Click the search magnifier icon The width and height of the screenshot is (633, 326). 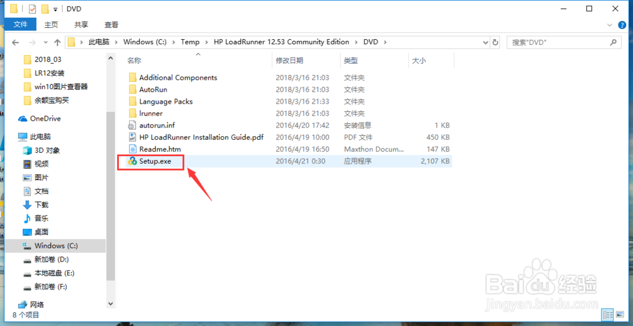[x=613, y=42]
